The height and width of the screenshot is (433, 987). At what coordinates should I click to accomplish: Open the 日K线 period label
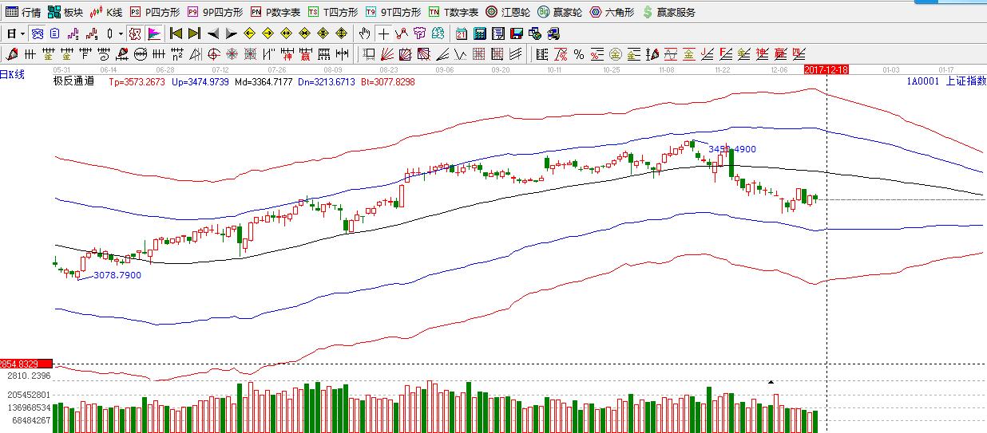pos(13,74)
